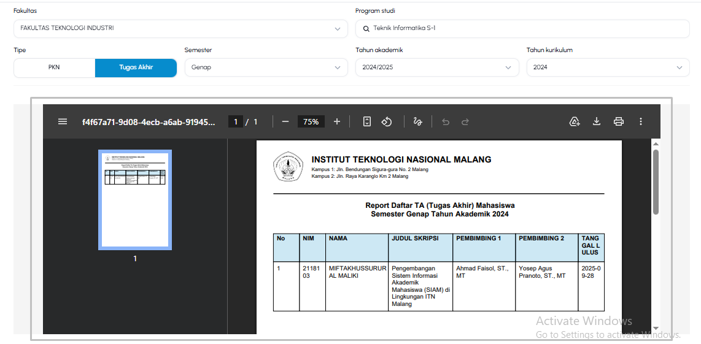The width and height of the screenshot is (701, 344).
Task: Rotate the PDF page counterclockwise
Action: 387,121
